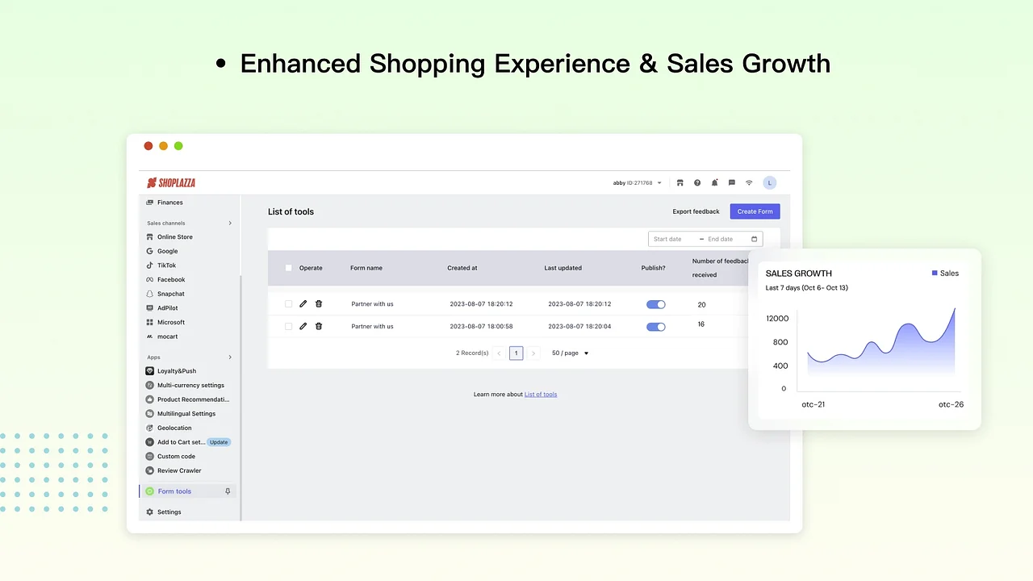
Task: Open the abby ID:271768 account dropdown
Action: pos(637,183)
